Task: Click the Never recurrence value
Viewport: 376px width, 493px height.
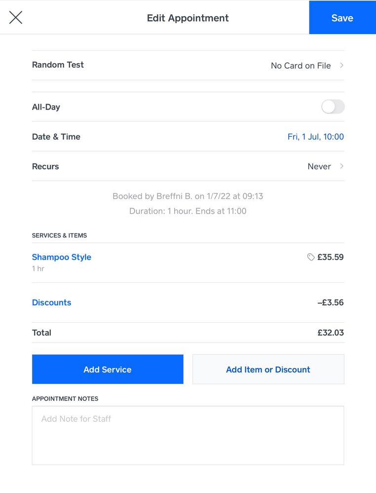Action: coord(319,166)
